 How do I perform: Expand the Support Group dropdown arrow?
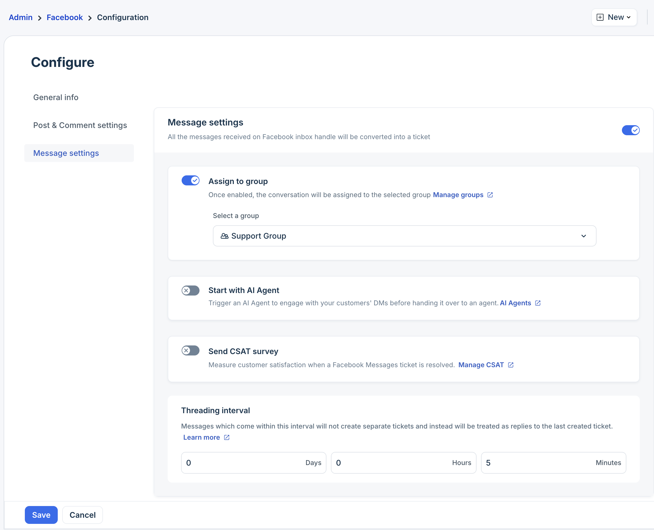tap(583, 236)
